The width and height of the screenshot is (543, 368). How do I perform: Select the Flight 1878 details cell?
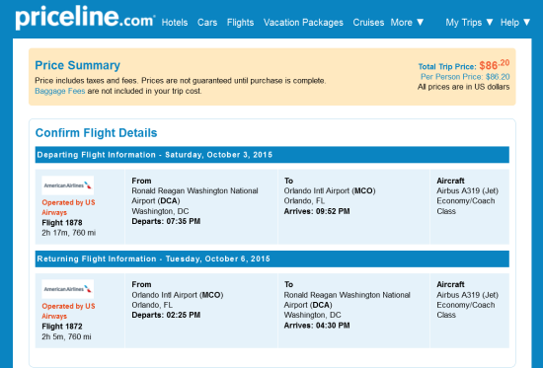click(x=80, y=206)
